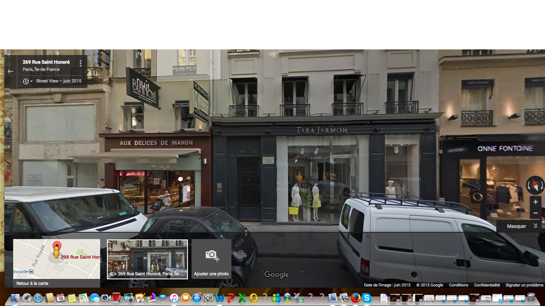Open the Pages app in the dock
Viewport: 545px width, 306px height.
(140, 298)
